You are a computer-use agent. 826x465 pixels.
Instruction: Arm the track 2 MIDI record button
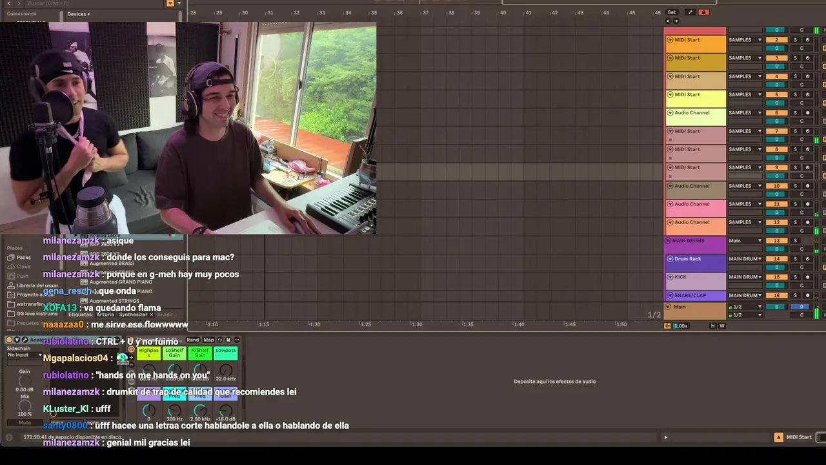tap(807, 40)
